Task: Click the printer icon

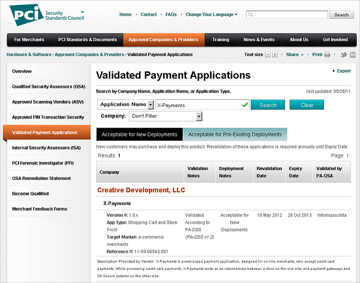Action: pos(327,55)
